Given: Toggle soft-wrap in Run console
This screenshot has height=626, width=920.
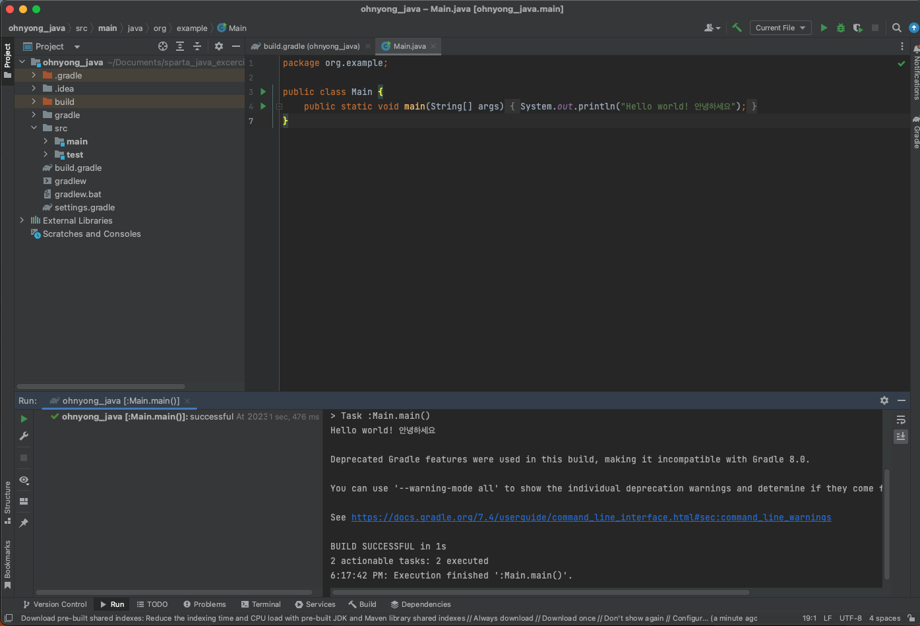Looking at the screenshot, I should point(901,420).
